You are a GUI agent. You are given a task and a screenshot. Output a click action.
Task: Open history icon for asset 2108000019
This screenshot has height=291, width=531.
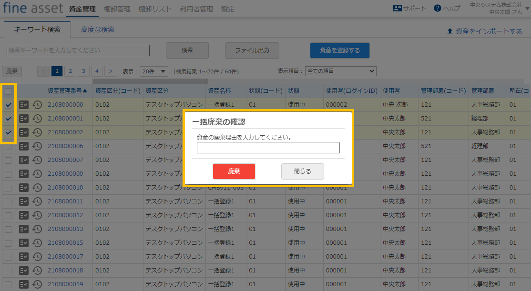pyautogui.click(x=37, y=284)
